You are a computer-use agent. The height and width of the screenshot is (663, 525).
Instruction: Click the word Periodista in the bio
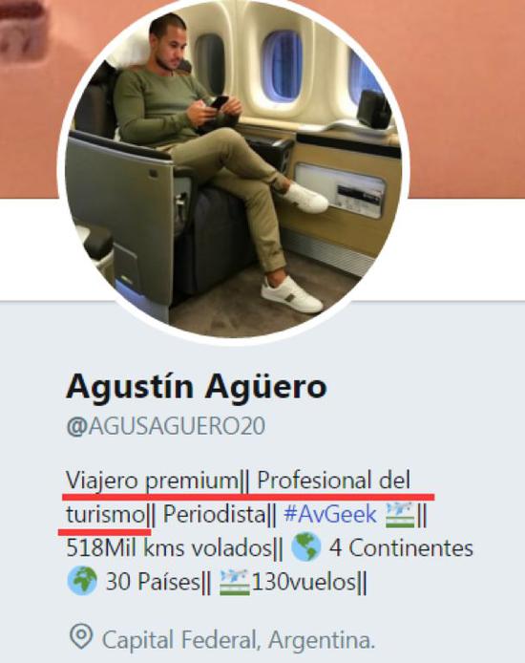click(214, 515)
